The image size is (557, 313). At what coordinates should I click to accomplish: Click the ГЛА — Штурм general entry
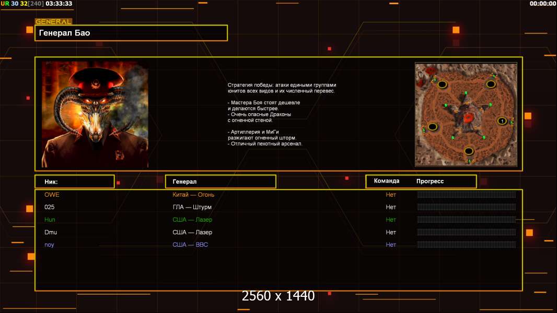tap(192, 207)
